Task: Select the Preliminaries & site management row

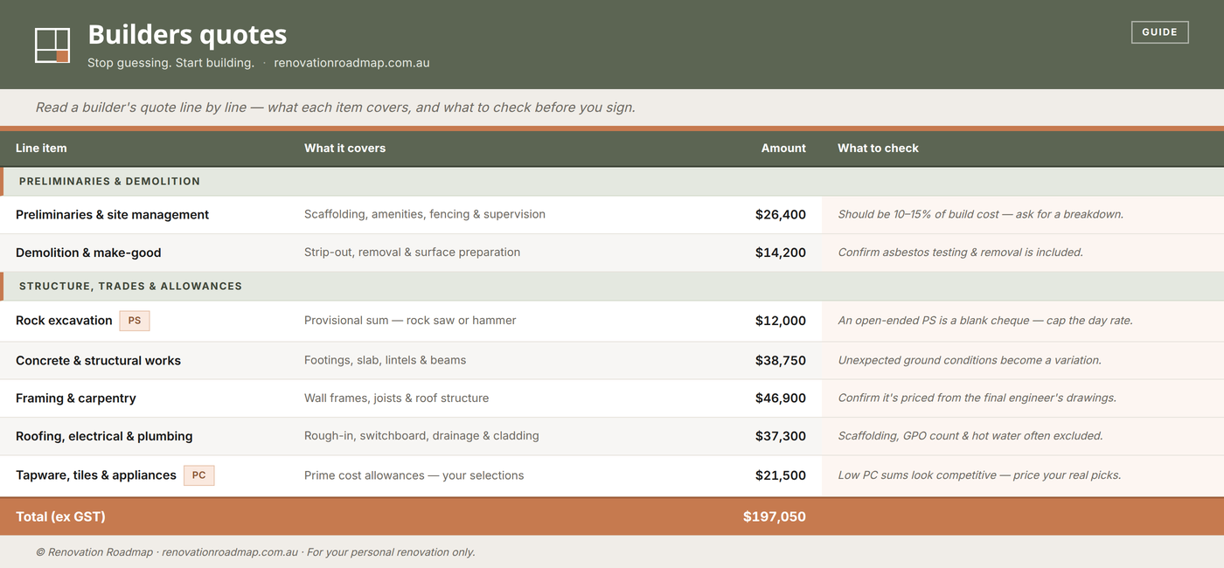Action: [x=612, y=215]
